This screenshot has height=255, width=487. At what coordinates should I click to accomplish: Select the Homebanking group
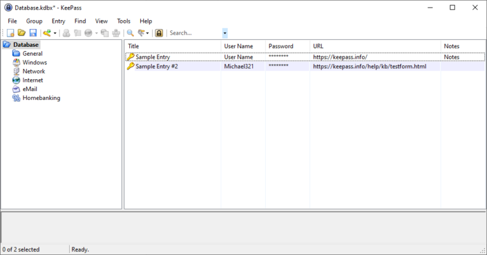pyautogui.click(x=41, y=98)
